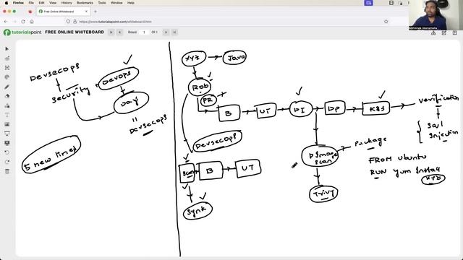The image size is (463, 260).
Task: Click the tutorialspoint logo
Action: (22, 32)
